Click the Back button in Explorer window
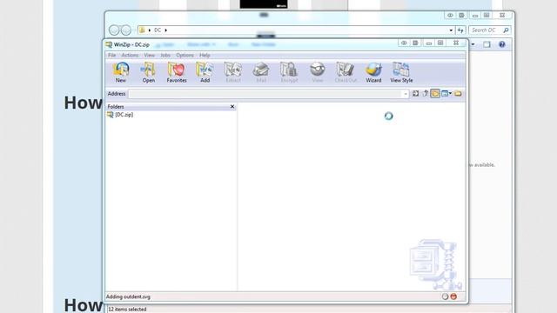This screenshot has height=313, width=557. click(114, 30)
